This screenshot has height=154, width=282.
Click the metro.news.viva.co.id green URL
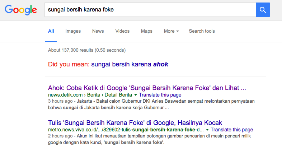[126, 130]
